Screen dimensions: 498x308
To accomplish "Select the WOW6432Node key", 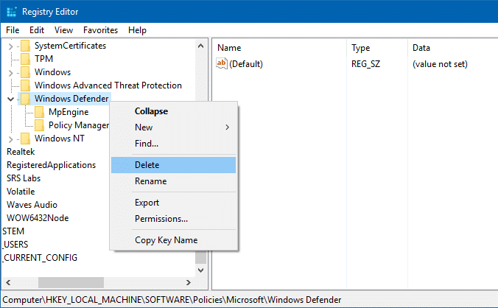I will [38, 218].
